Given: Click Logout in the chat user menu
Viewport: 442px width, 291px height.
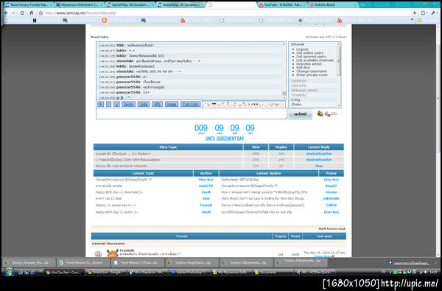Looking at the screenshot, I should 302,49.
